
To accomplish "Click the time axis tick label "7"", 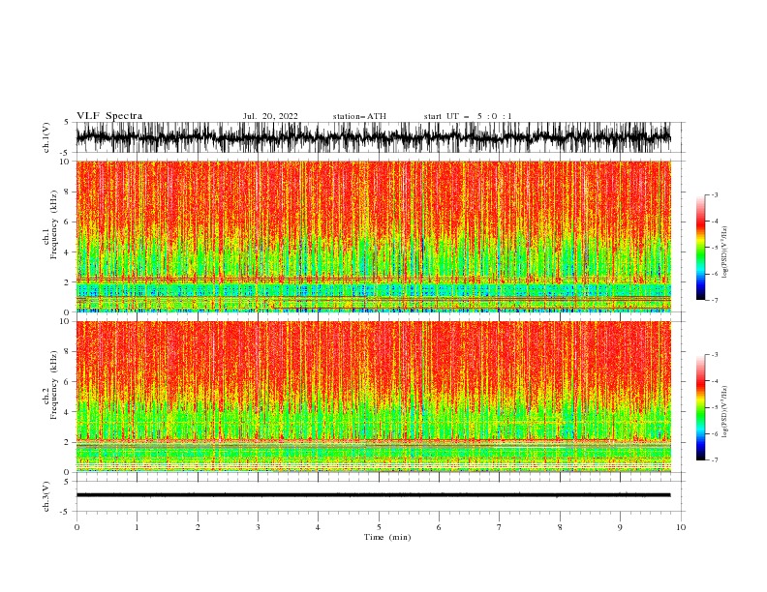I will coord(500,527).
